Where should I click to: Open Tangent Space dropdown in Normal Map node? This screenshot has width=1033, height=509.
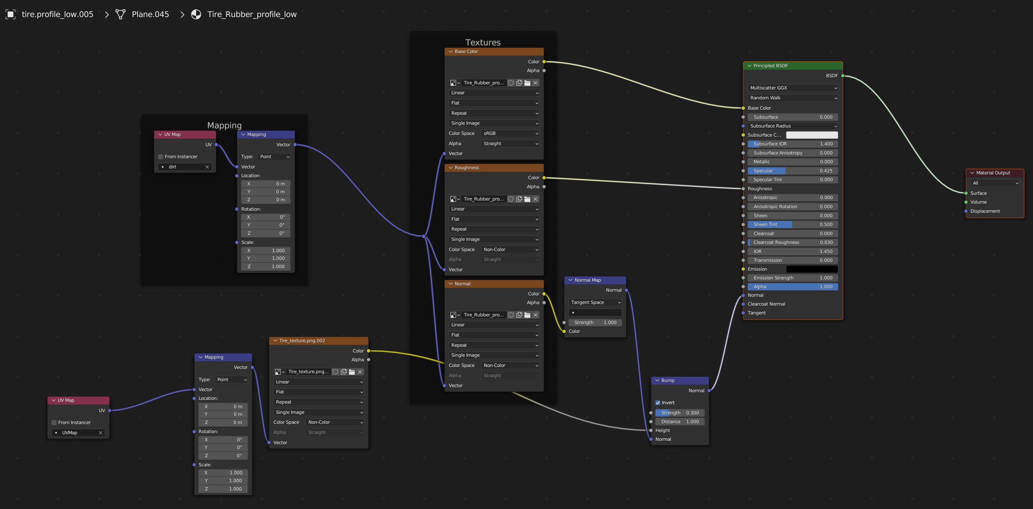595,303
